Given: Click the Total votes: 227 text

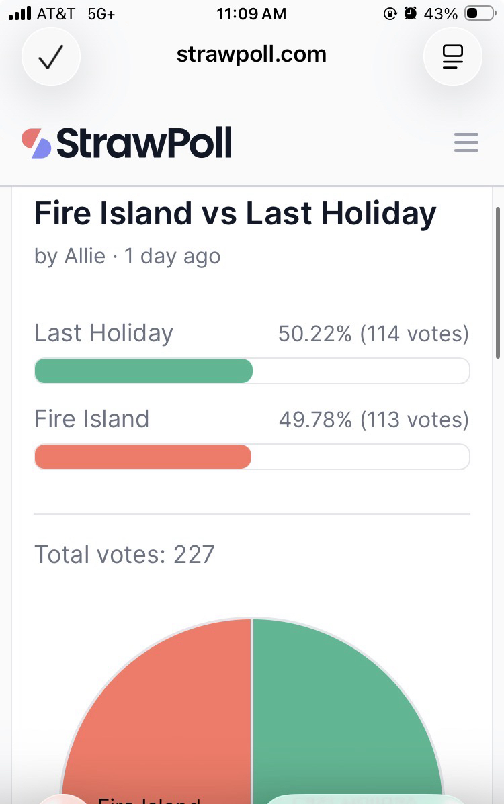Looking at the screenshot, I should 124,555.
